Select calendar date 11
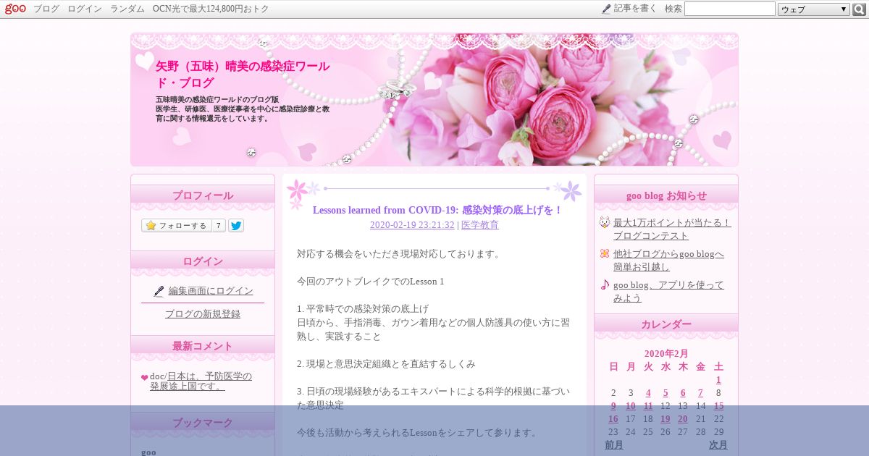This screenshot has height=456, width=869. coord(648,406)
